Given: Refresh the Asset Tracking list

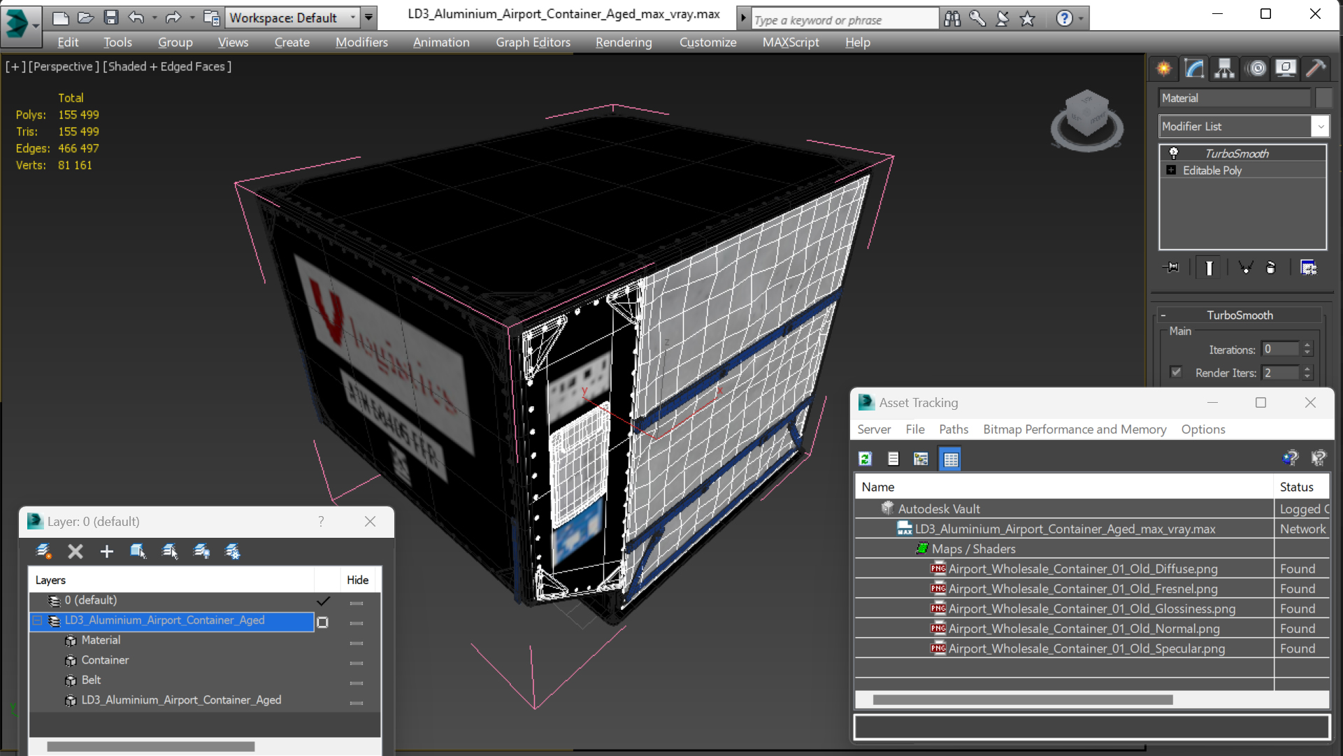Looking at the screenshot, I should click(x=866, y=459).
